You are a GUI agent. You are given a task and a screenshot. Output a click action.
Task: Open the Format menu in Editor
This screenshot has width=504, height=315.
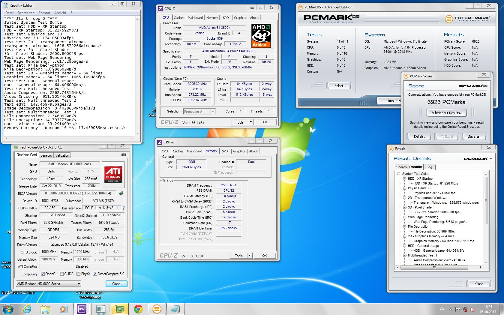[x=44, y=13]
